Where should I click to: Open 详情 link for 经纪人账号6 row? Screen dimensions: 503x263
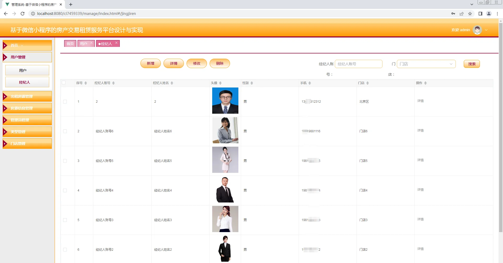pyautogui.click(x=420, y=130)
